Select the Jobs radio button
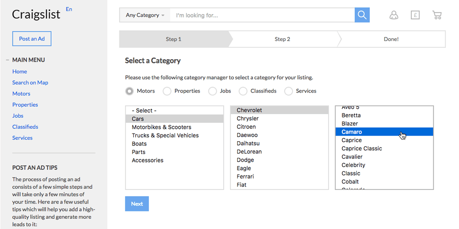The width and height of the screenshot is (459, 229). [x=212, y=91]
